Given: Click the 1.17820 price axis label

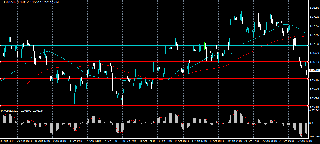Looking at the screenshot, I should 314,17.
